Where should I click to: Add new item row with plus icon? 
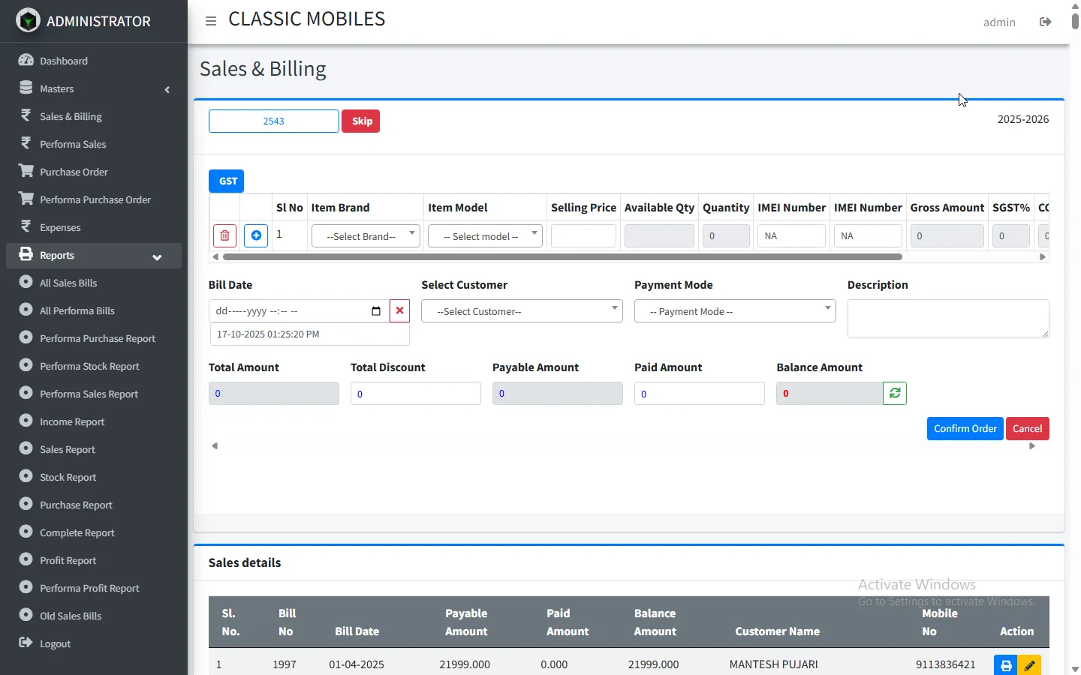click(x=256, y=235)
